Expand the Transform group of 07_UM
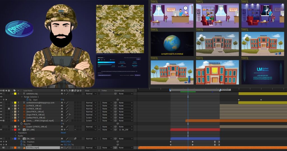The width and height of the screenshot is (287, 151). 15,133
